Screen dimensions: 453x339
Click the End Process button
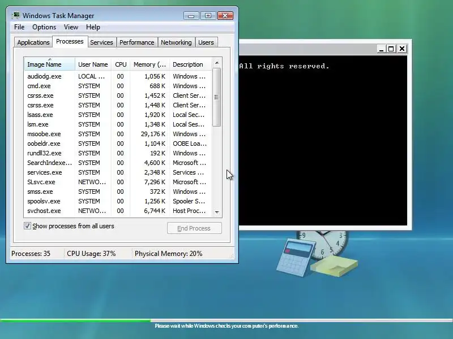(x=194, y=228)
